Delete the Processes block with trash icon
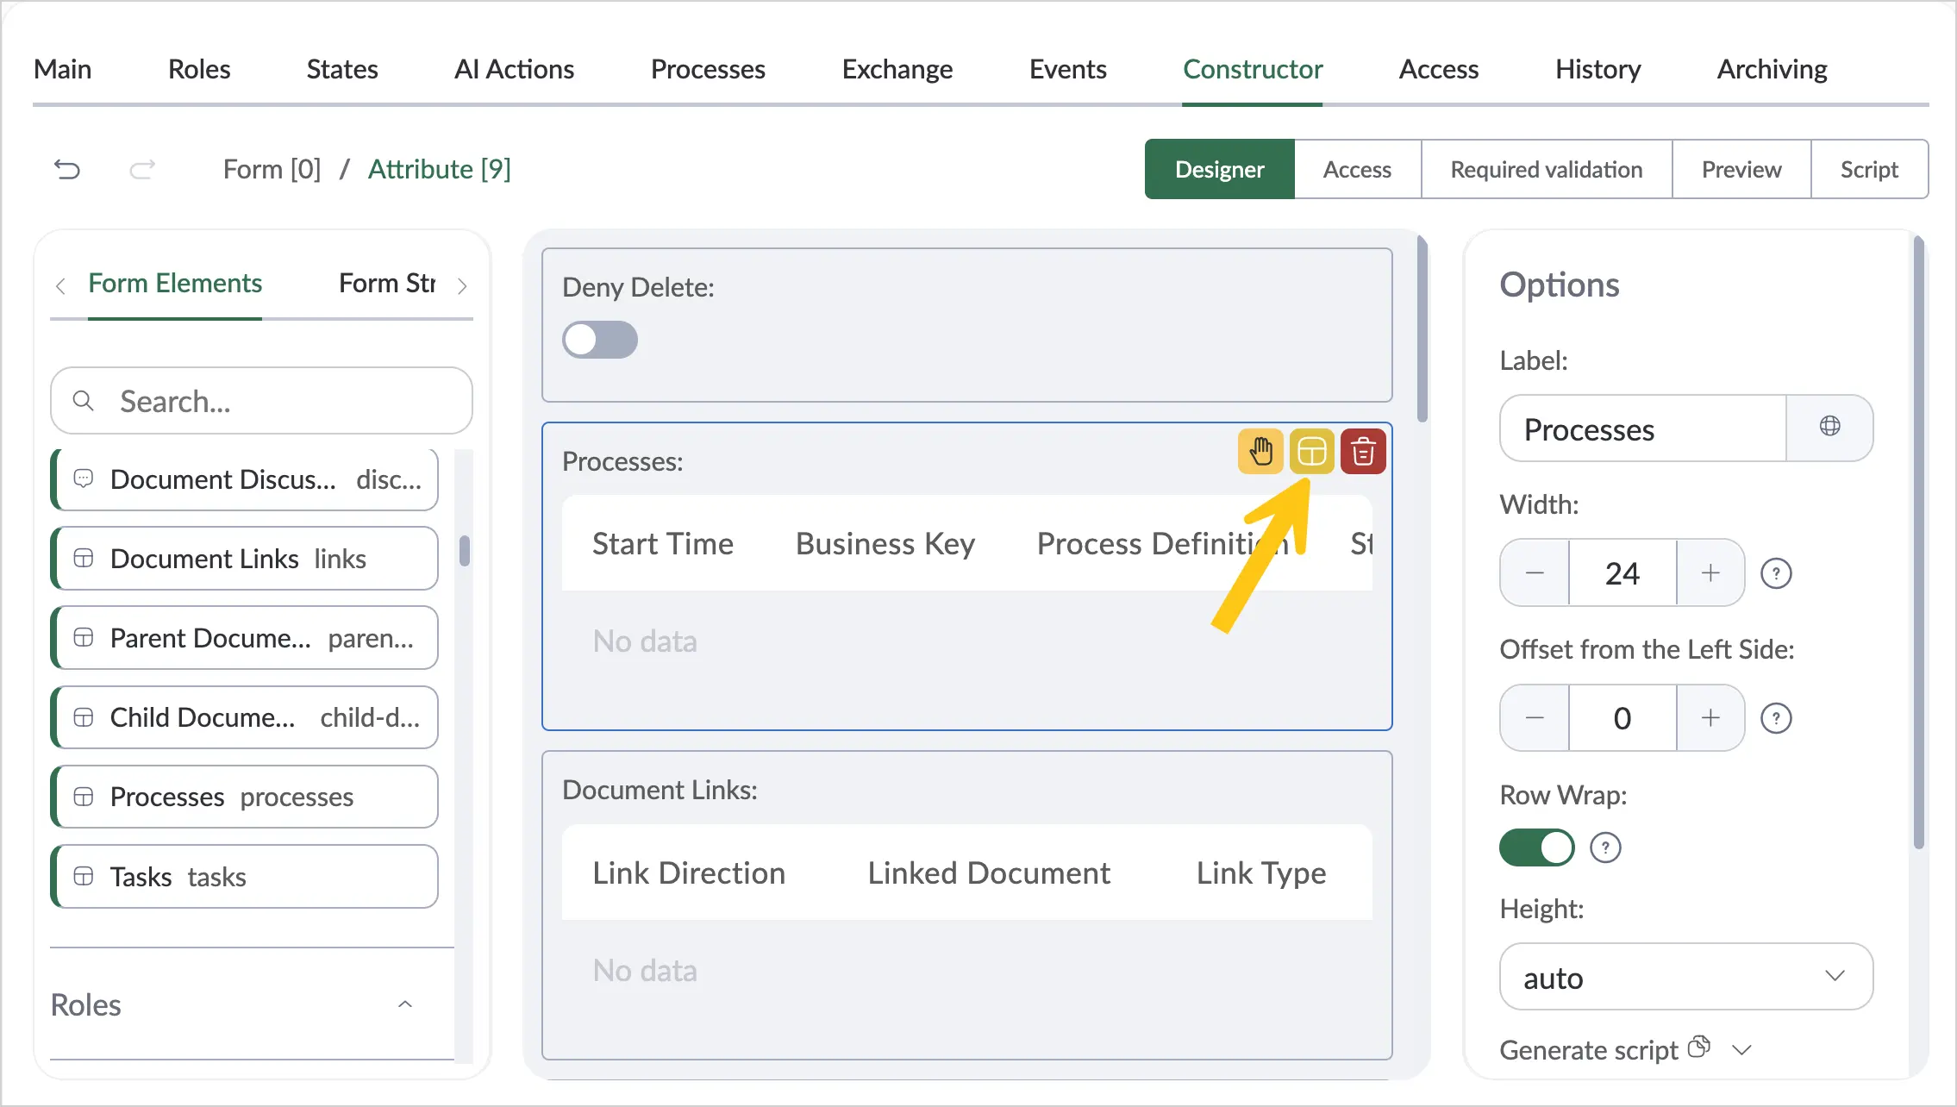The height and width of the screenshot is (1107, 1957). point(1363,451)
